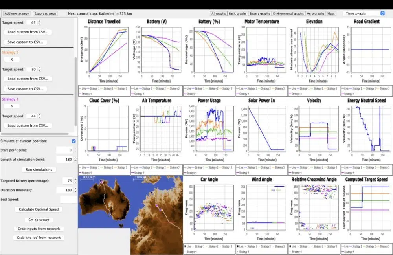Click the strategy list vertical scrollbar
The image size is (393, 255).
[75, 90]
